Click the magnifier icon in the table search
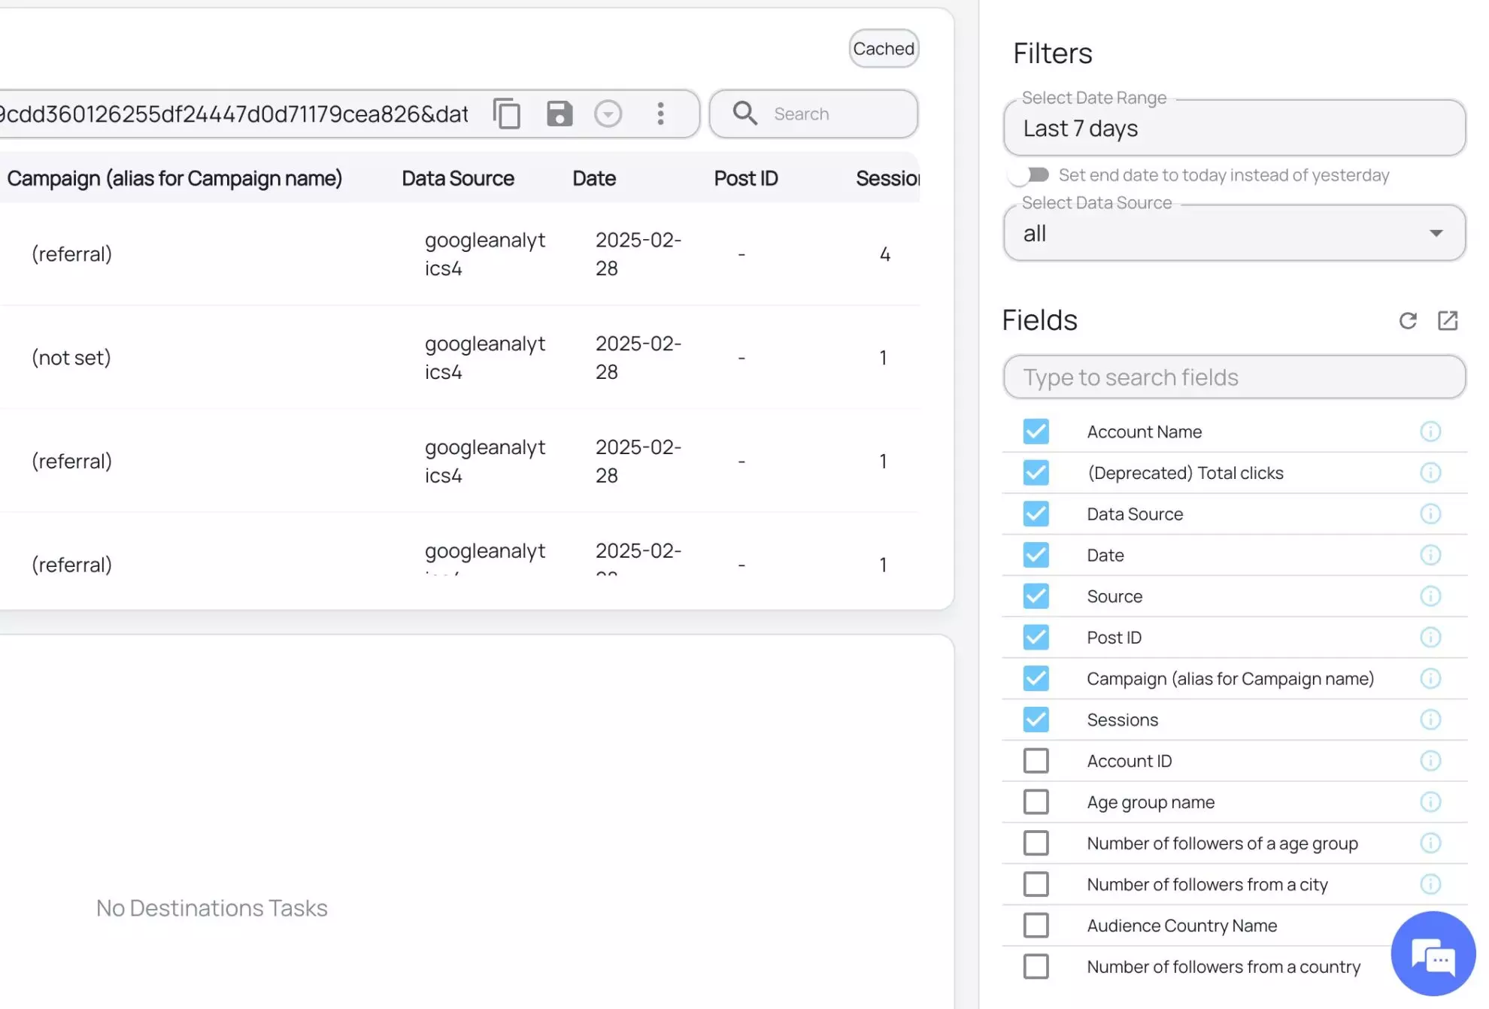This screenshot has height=1009, width=1489. (744, 113)
